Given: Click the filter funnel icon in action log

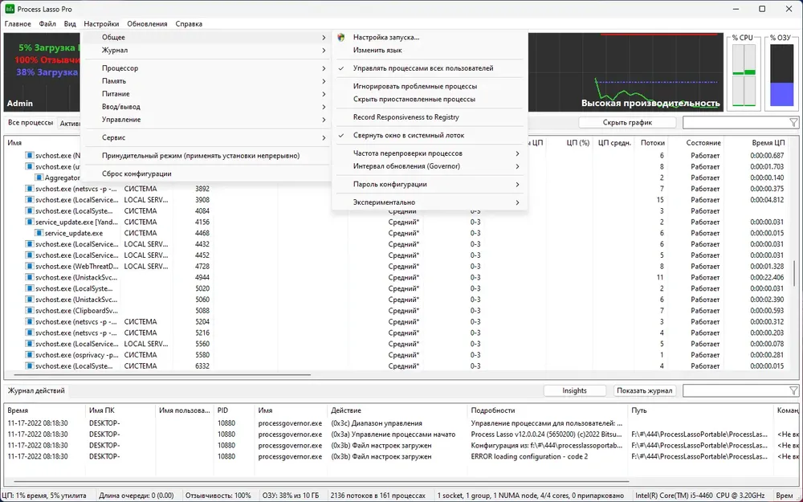Looking at the screenshot, I should click(x=793, y=391).
